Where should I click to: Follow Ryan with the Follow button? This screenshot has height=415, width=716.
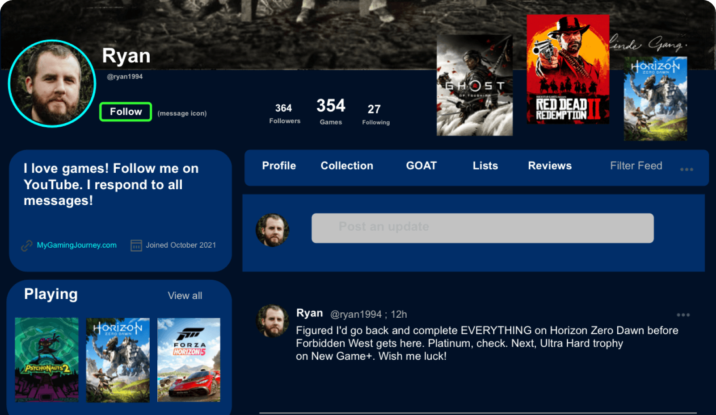(x=126, y=112)
